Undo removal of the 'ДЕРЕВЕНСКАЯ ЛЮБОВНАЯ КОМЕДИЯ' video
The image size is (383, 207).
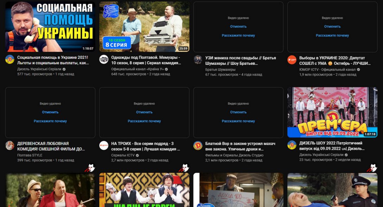pyautogui.click(x=50, y=112)
